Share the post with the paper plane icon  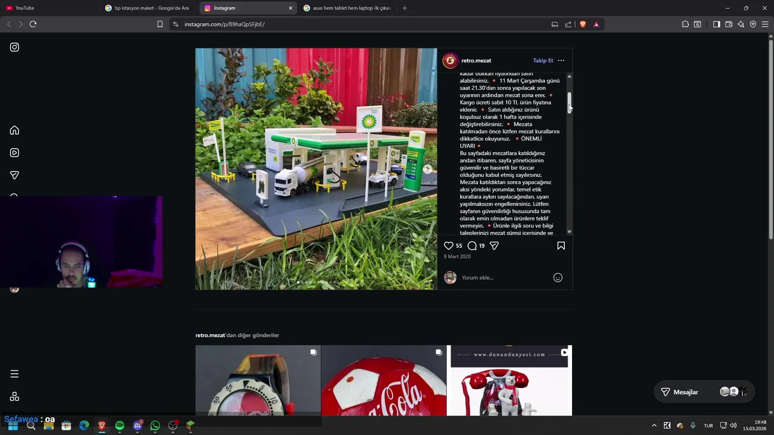coord(494,246)
